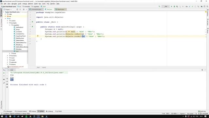The image size is (209, 118).
Task: Click the yellow intention lightbulb
Action: (38, 36)
